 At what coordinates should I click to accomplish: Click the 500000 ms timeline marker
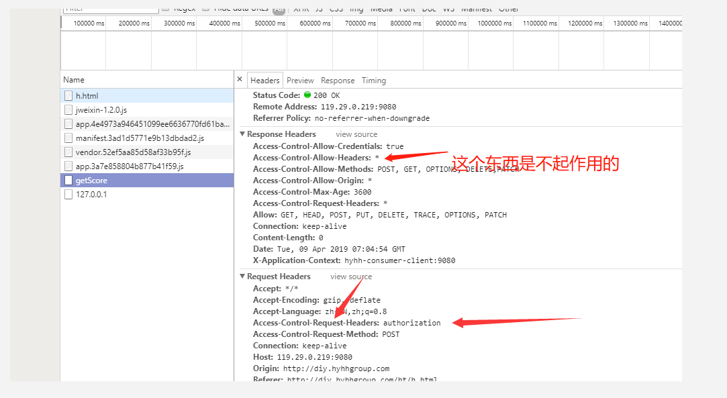tap(270, 23)
